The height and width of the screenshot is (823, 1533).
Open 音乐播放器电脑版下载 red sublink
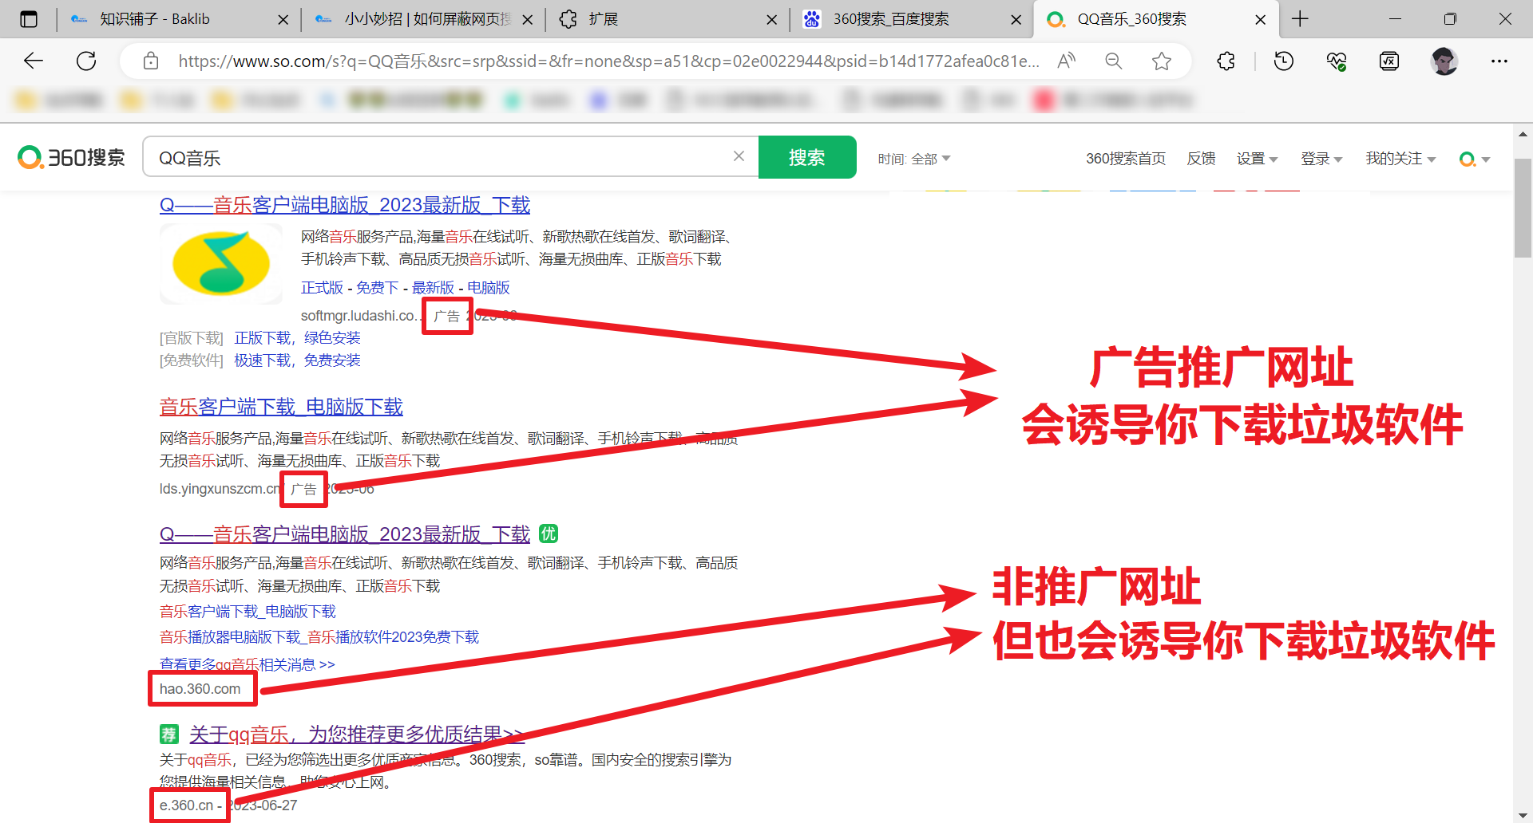tap(319, 637)
